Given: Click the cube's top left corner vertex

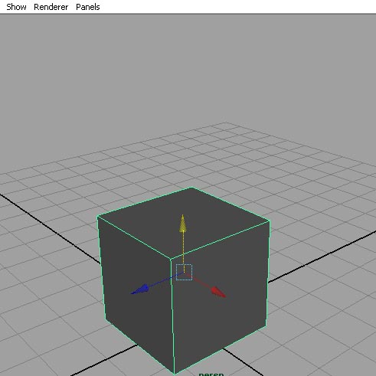Looking at the screenshot, I should click(x=98, y=217).
